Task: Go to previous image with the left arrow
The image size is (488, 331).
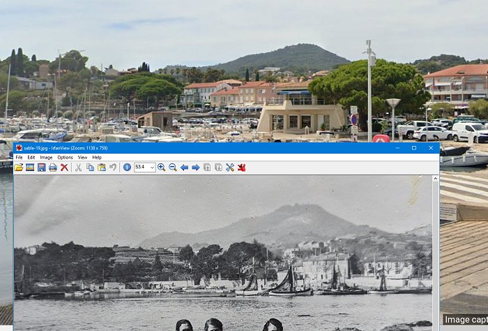Action: click(185, 168)
